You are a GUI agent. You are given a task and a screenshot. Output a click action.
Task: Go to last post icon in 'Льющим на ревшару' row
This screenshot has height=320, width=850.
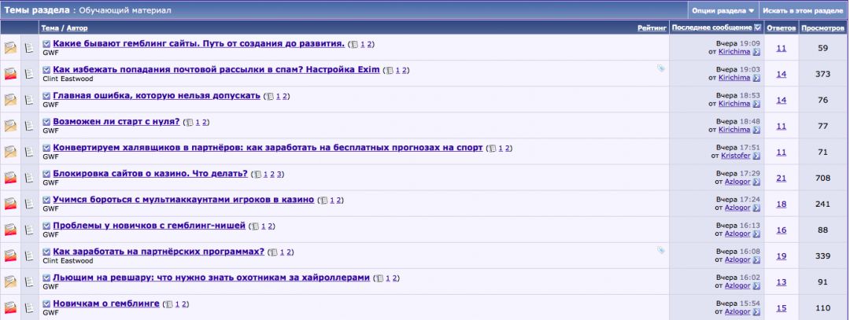[756, 286]
